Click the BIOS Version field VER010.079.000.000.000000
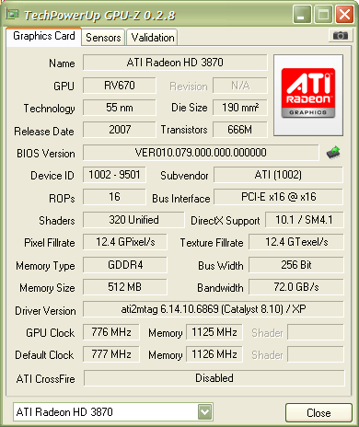This screenshot has height=427, width=359. (201, 153)
